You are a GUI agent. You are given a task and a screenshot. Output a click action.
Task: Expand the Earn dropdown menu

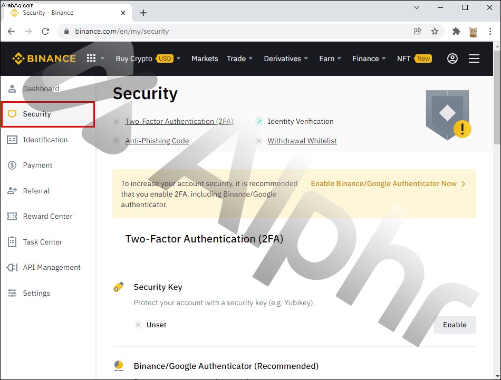coord(339,59)
